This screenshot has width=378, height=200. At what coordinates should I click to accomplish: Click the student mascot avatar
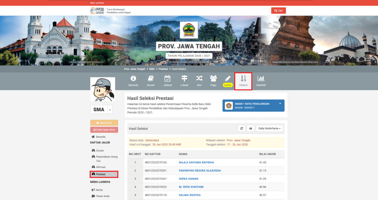103,89
